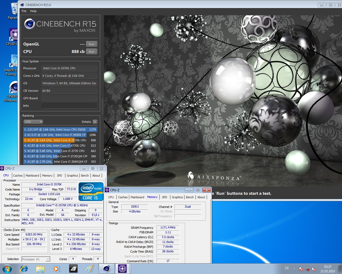This screenshot has width=342, height=274.
Task: Click the CAS# Latency 7.0 clocks value
Action: 168,237
